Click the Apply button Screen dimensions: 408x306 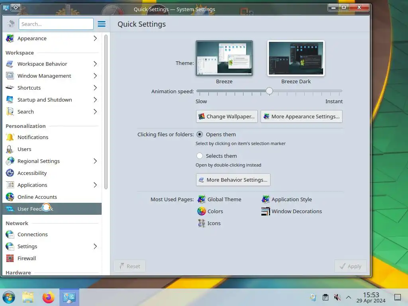click(351, 266)
